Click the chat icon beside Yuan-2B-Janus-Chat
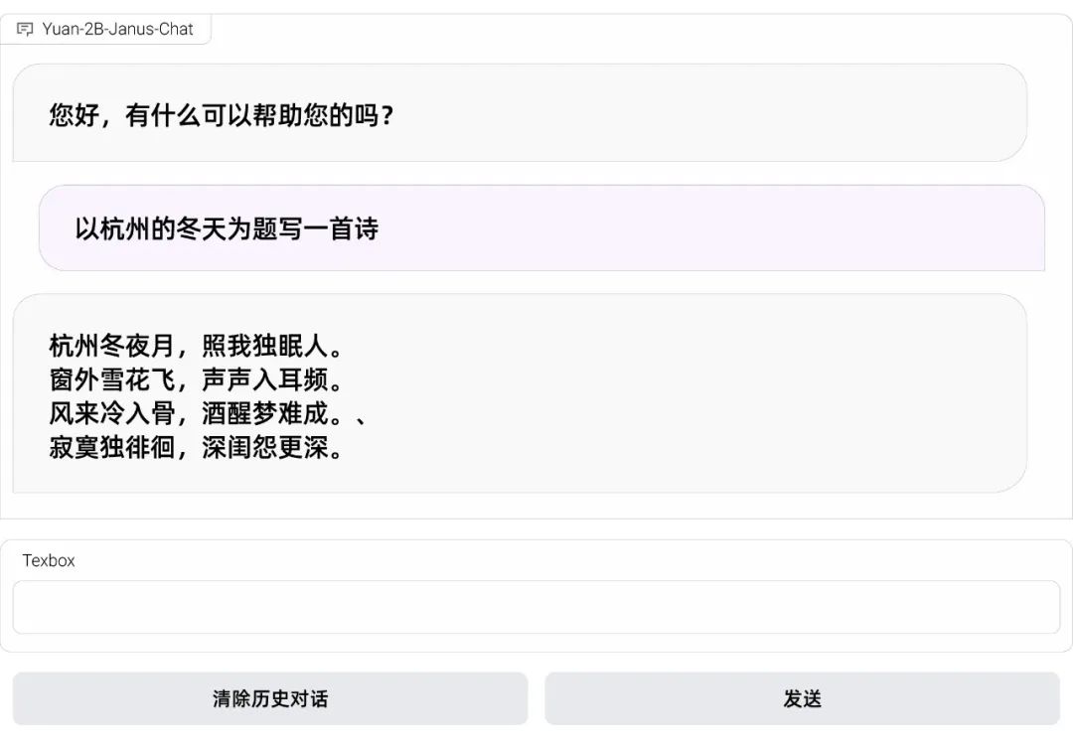1073x748 pixels. click(26, 29)
